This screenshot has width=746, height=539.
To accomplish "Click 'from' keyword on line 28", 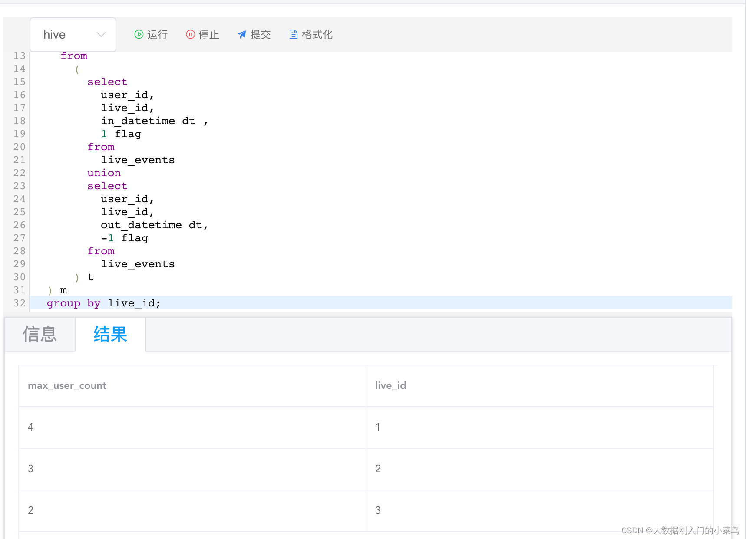I will pyautogui.click(x=101, y=251).
